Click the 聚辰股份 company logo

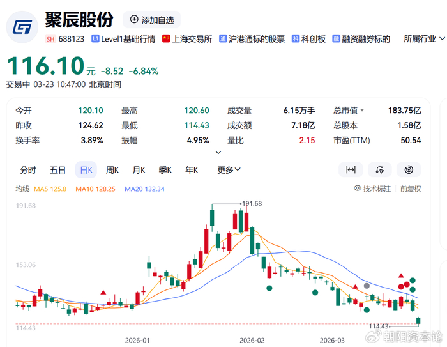(x=22, y=27)
